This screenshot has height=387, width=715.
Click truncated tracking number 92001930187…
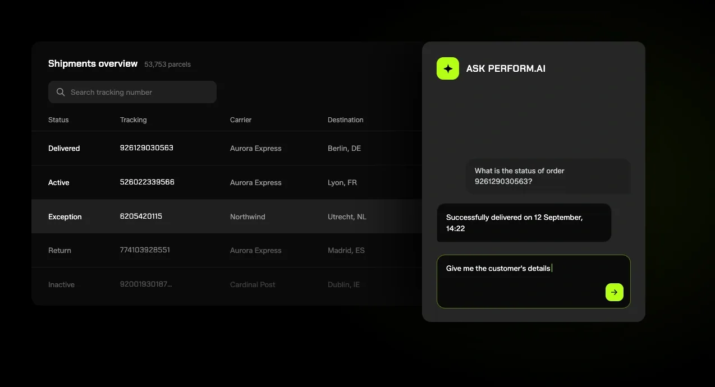pos(146,284)
